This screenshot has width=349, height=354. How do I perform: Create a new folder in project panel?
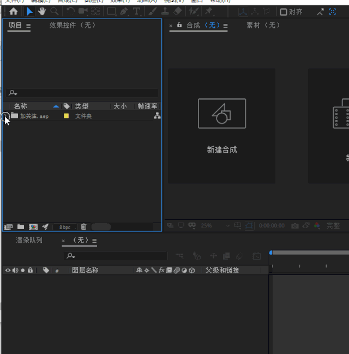[21, 226]
